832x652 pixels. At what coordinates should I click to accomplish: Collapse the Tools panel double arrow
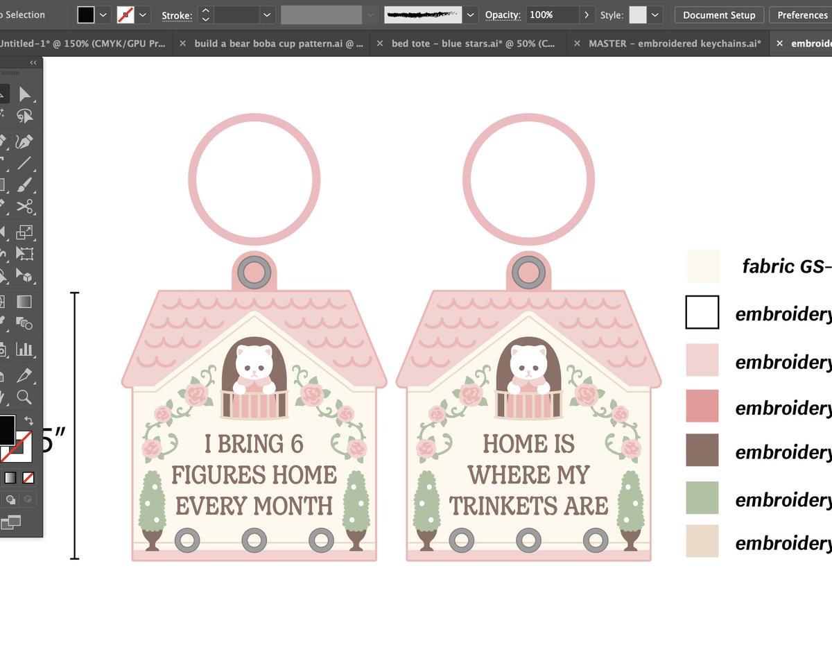tap(33, 63)
